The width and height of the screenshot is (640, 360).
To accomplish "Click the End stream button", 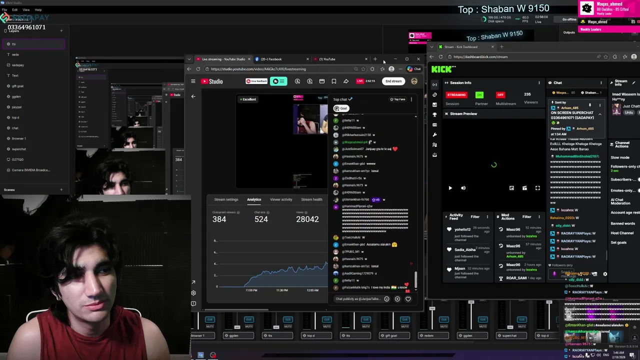I will pos(393,81).
